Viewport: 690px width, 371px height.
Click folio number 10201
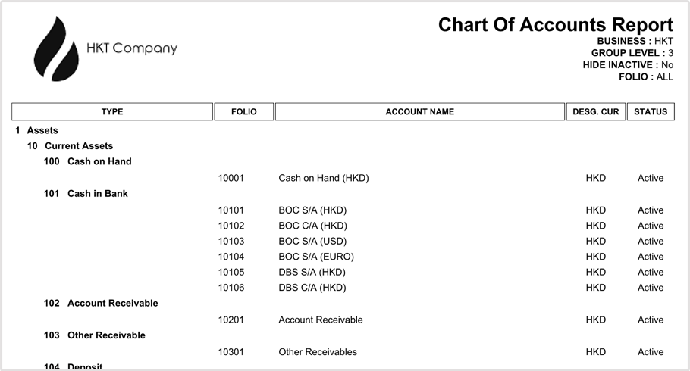231,320
